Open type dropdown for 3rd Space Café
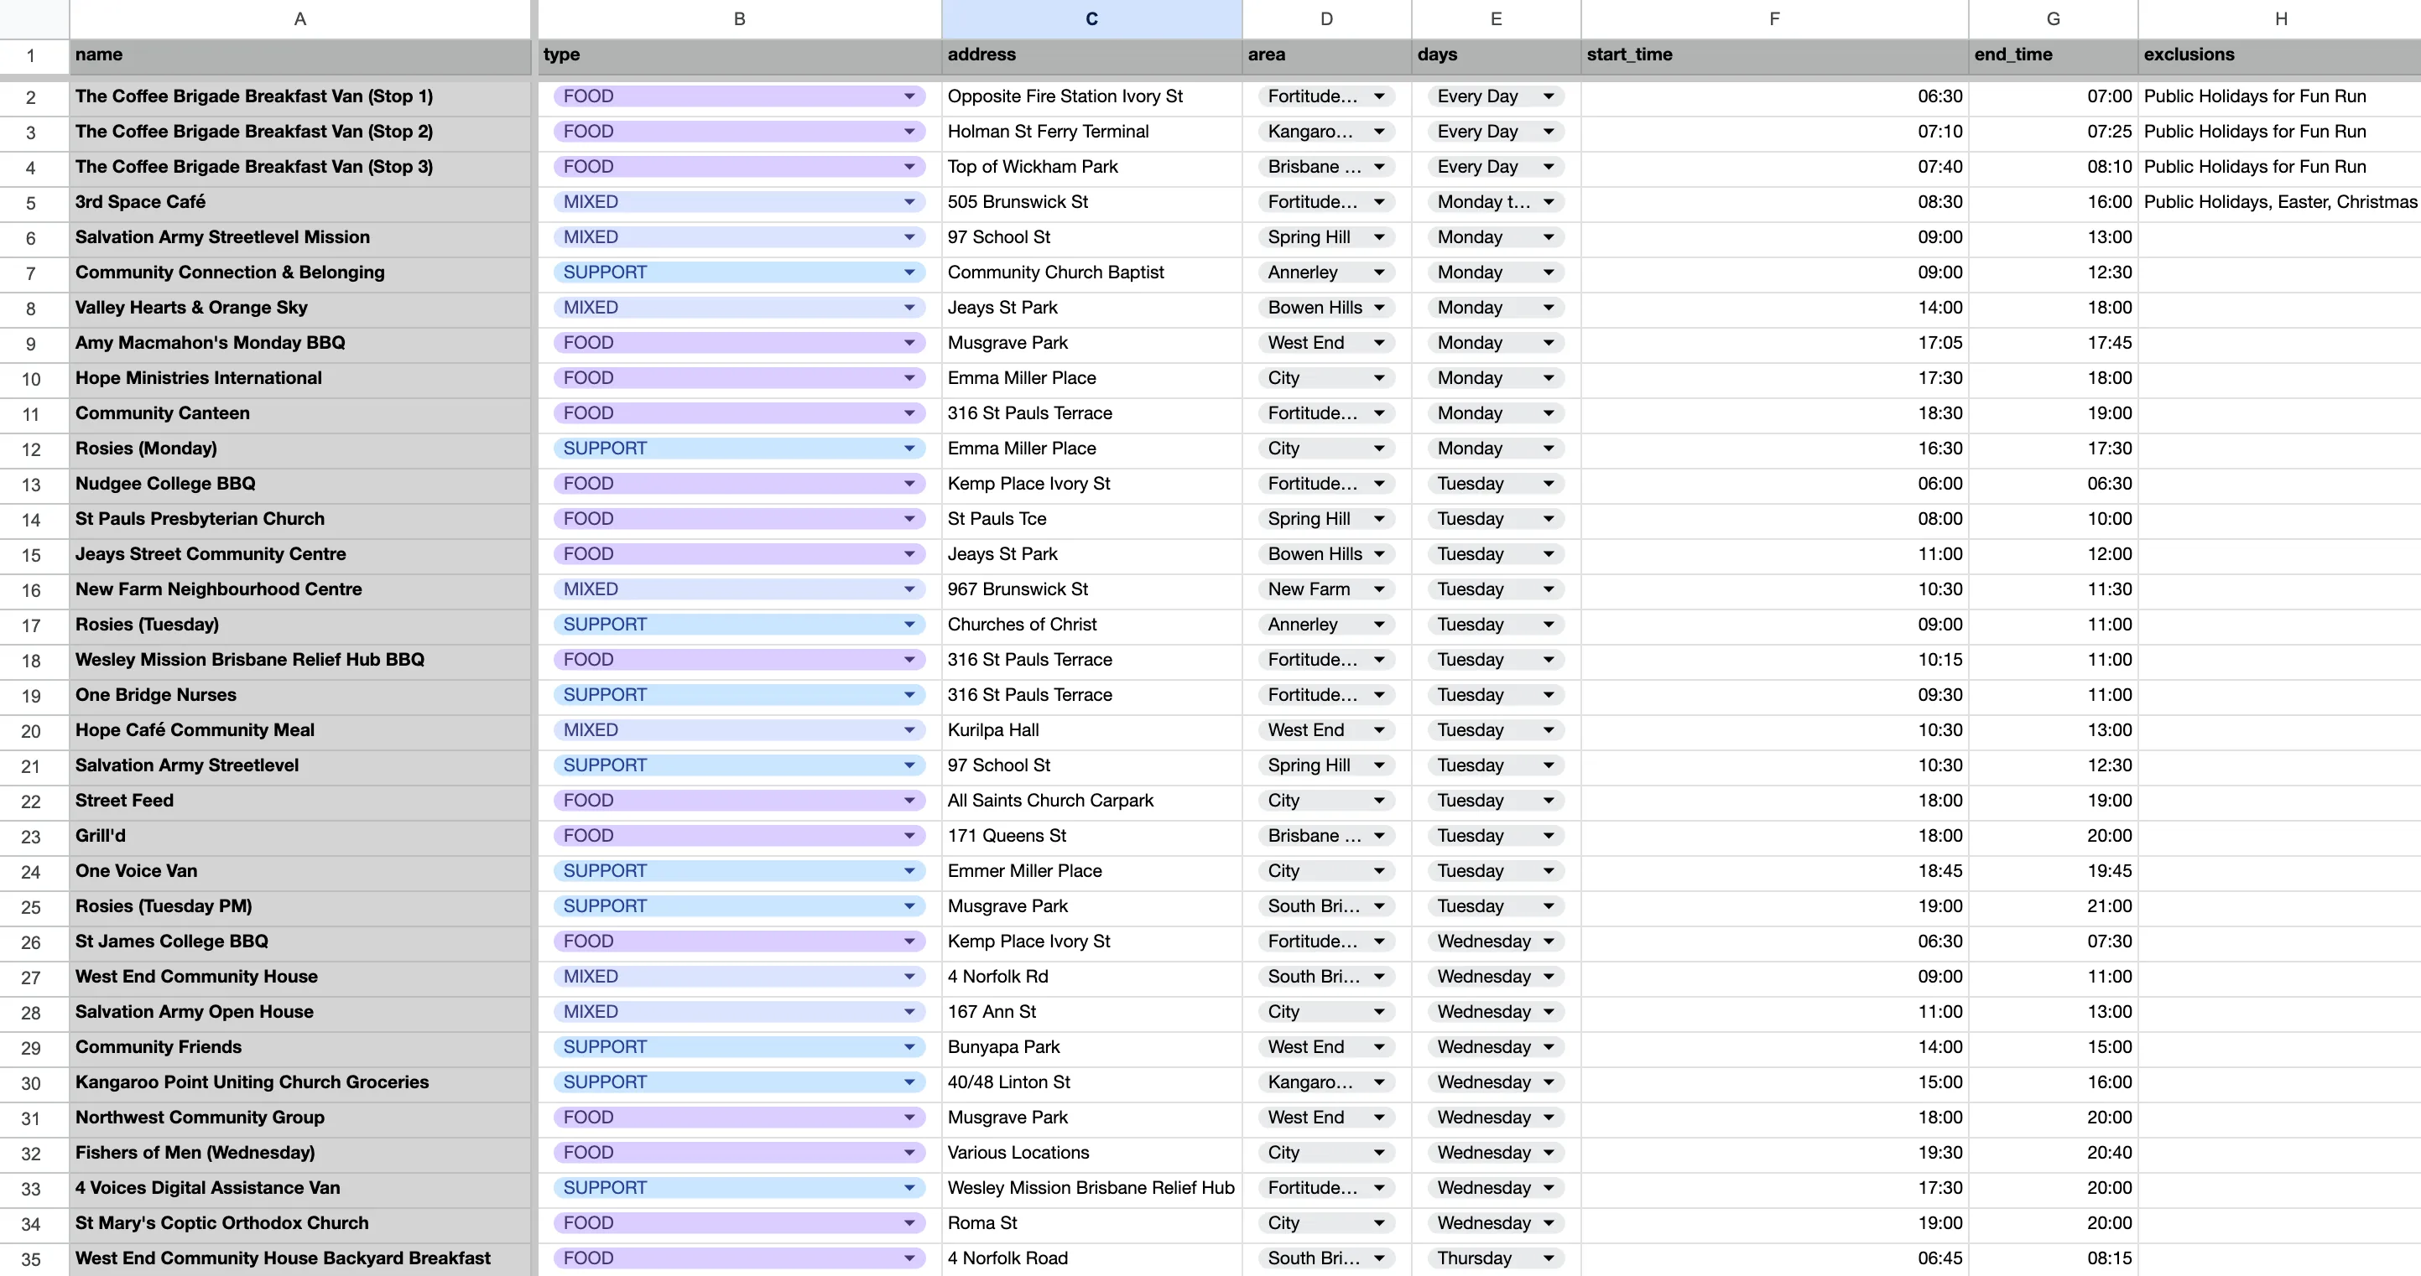 coord(909,202)
